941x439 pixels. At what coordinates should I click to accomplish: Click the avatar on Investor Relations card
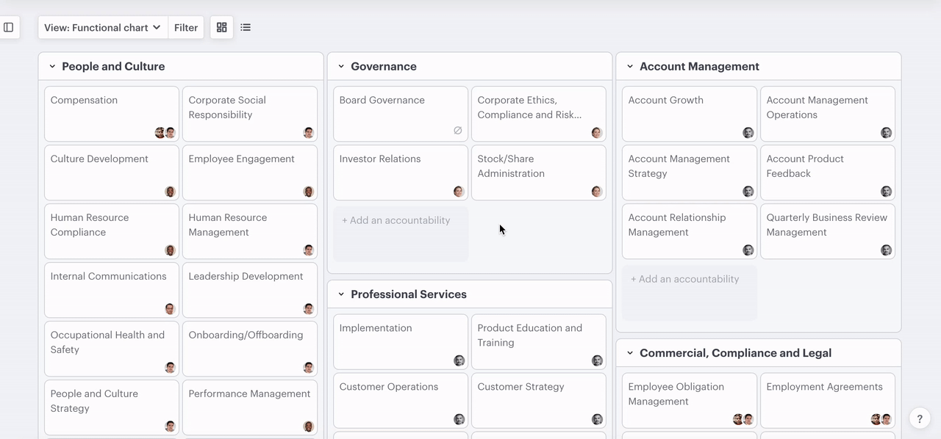(x=459, y=192)
